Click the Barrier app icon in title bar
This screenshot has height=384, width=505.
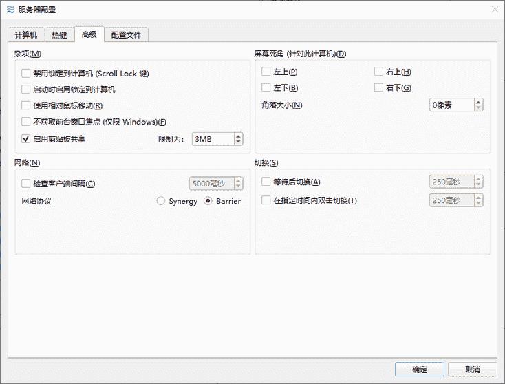click(10, 10)
